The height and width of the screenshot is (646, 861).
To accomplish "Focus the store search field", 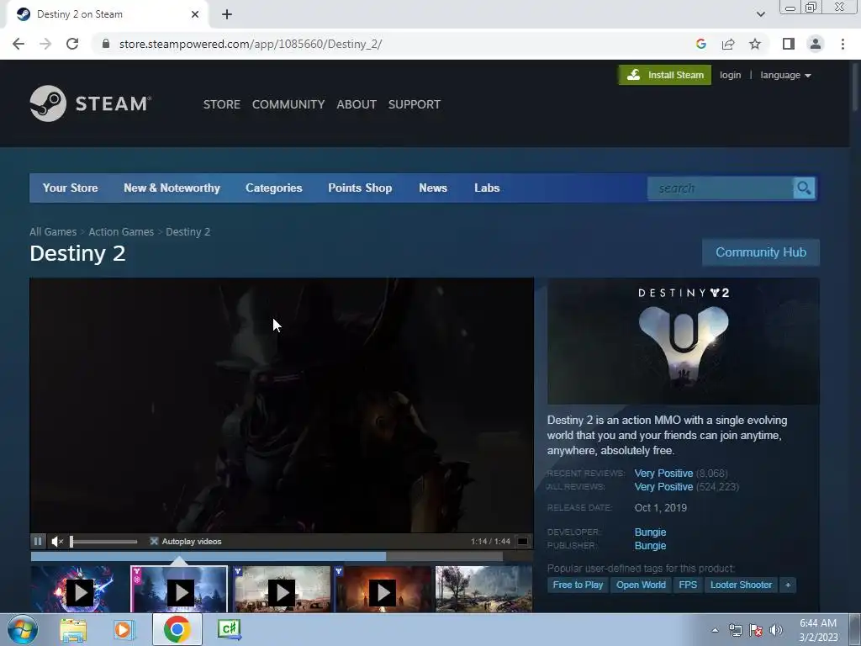I will point(721,188).
